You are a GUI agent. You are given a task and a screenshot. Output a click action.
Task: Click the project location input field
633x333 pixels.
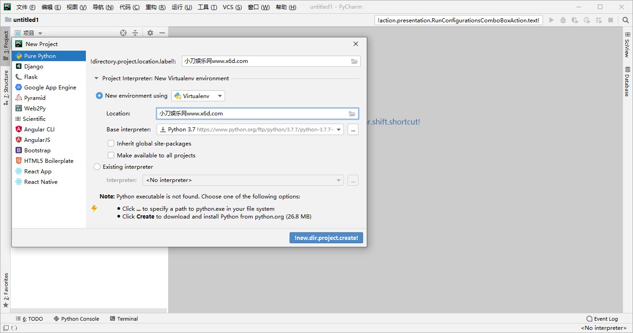pos(271,61)
